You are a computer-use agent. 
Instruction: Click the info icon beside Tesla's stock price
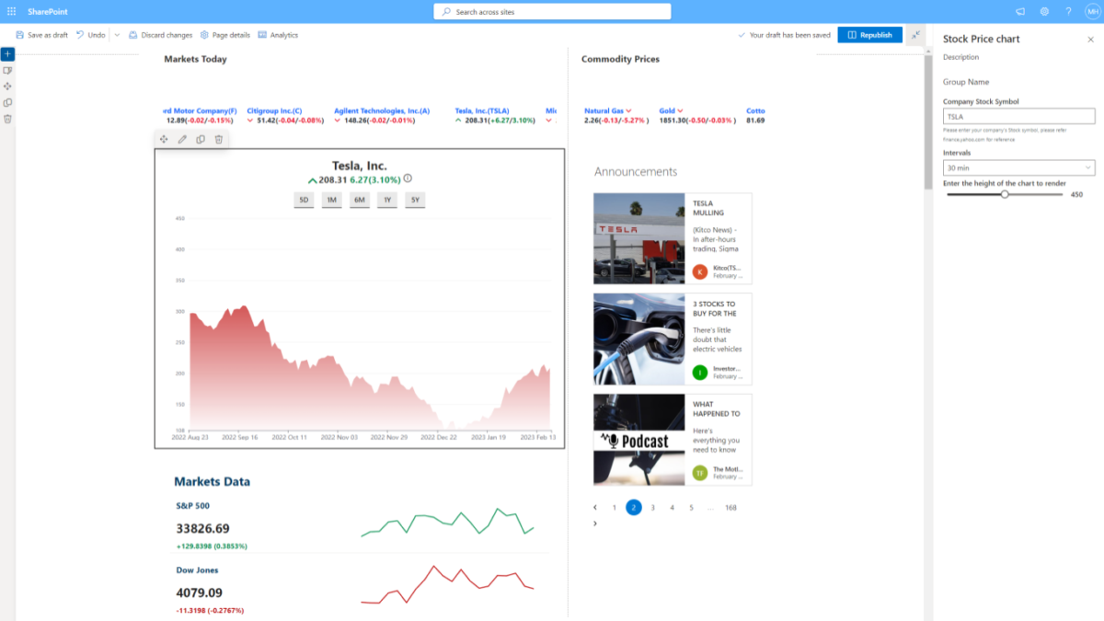[x=408, y=178]
